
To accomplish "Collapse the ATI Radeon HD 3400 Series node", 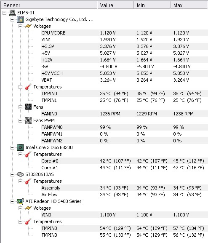I will coord(12,201).
